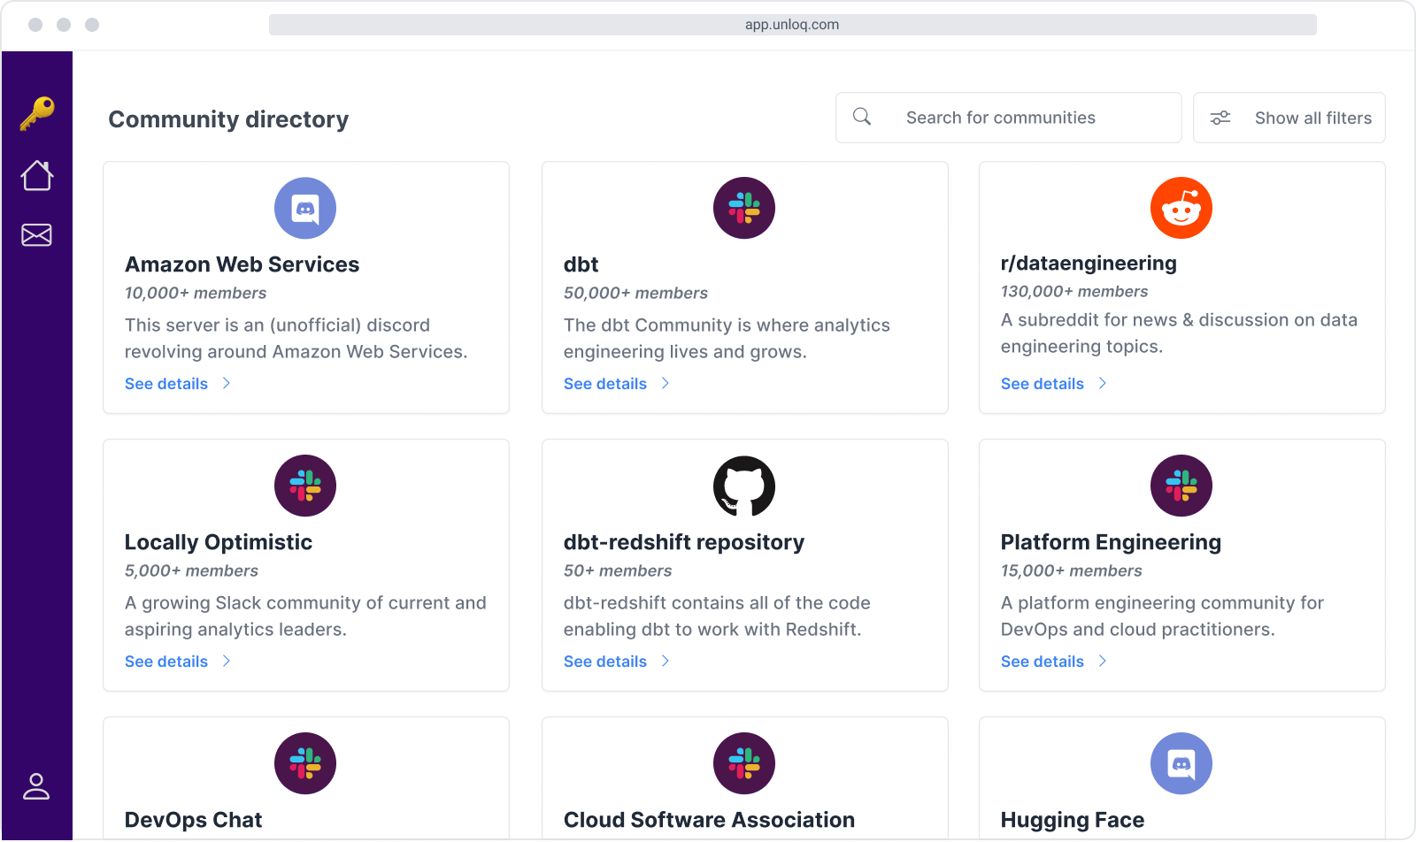This screenshot has height=842, width=1416.
Task: Click the 50,000+ members text
Action: 635,293
